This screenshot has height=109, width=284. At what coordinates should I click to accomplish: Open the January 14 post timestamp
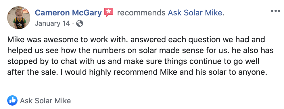[x=52, y=23]
